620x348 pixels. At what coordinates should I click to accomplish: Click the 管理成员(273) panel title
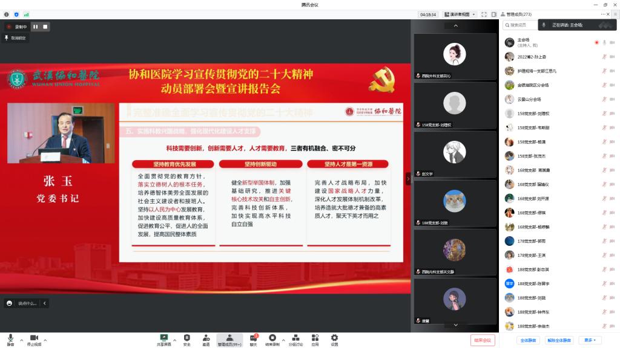click(x=519, y=14)
